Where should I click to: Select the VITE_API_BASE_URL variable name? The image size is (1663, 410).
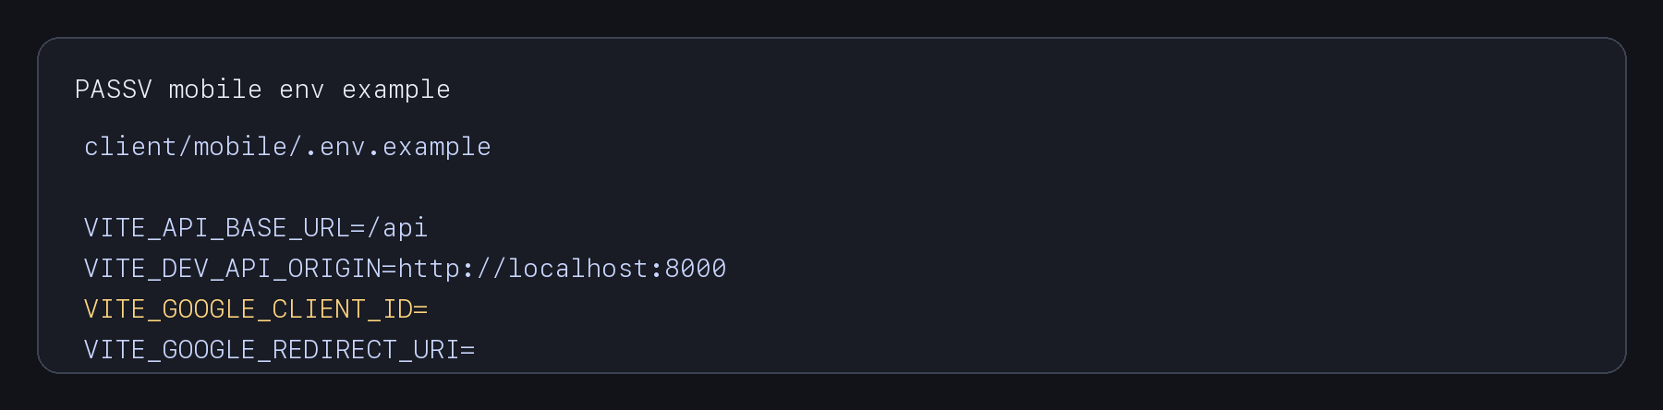216,228
